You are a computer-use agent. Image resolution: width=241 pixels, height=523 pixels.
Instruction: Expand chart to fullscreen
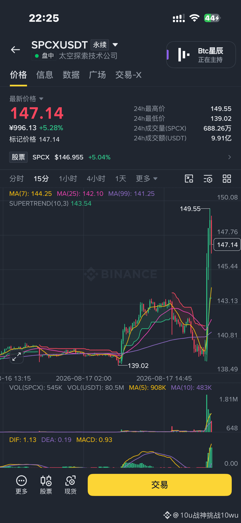pyautogui.click(x=17, y=357)
